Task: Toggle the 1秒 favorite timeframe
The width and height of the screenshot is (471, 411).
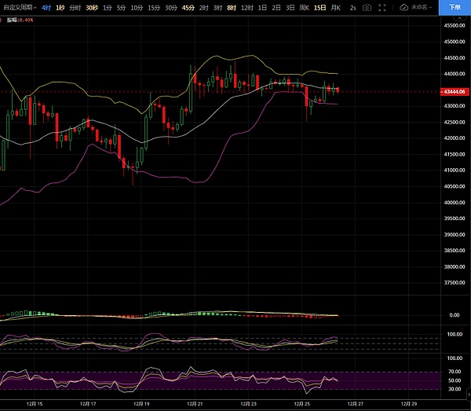Action: [60, 7]
